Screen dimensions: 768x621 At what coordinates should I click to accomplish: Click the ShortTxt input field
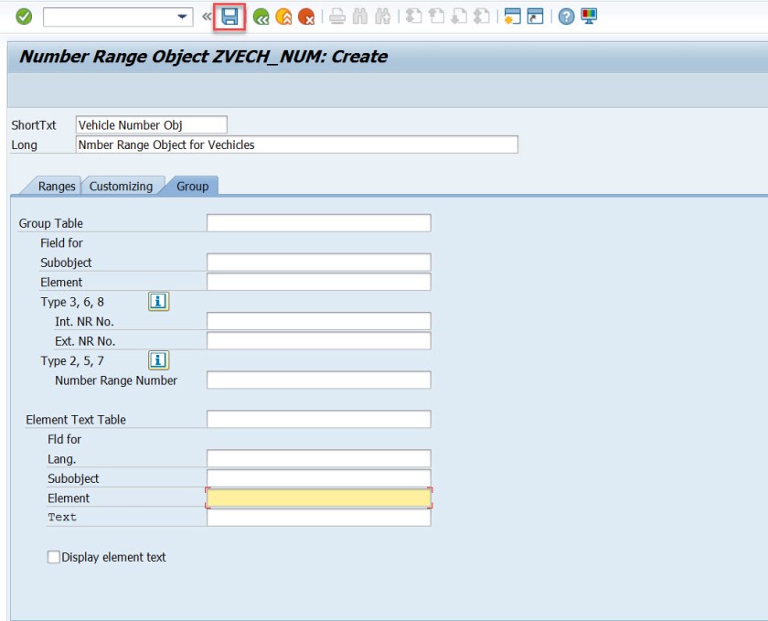152,125
